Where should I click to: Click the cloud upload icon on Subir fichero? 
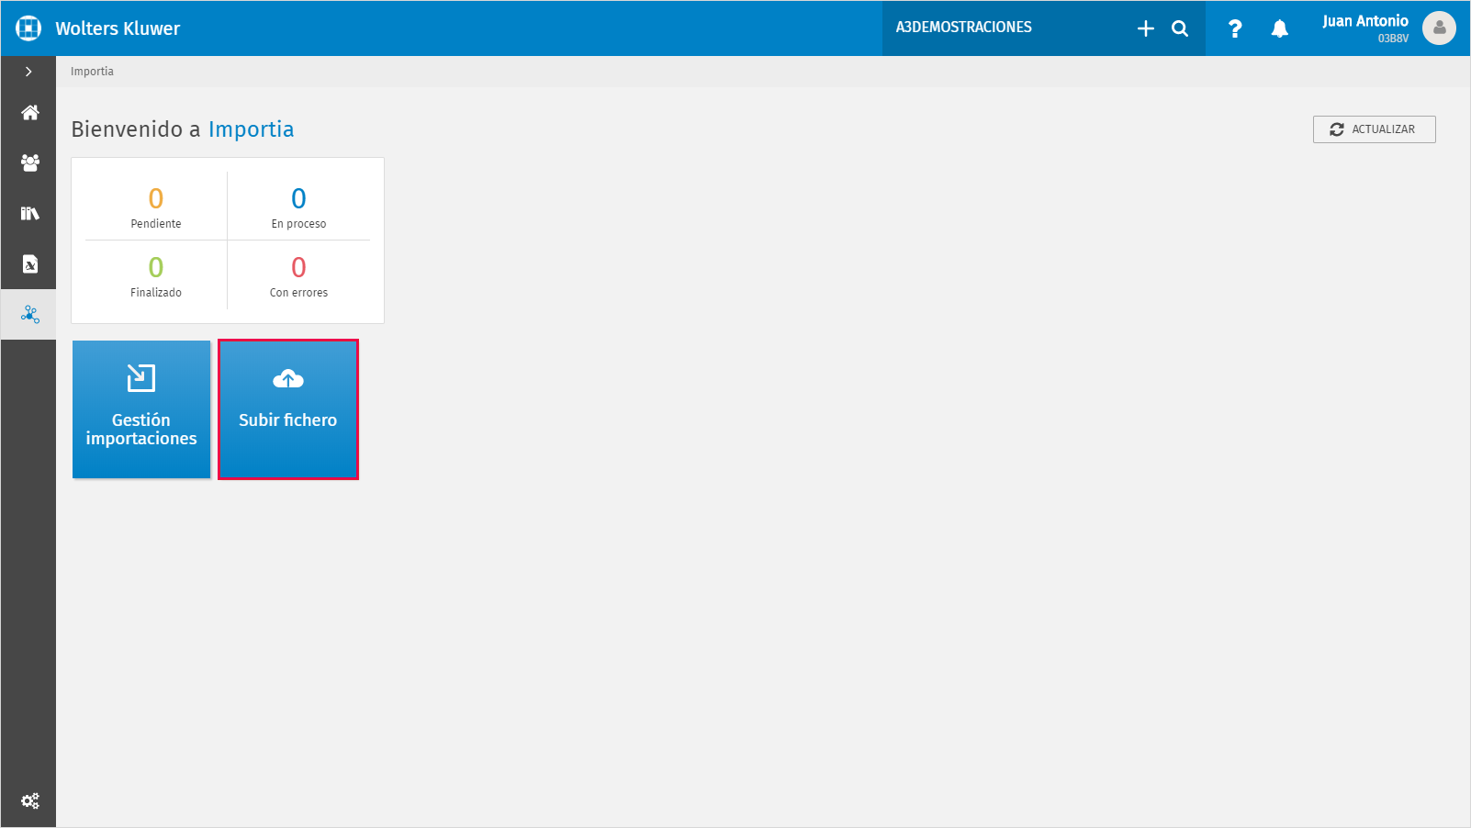point(288,378)
